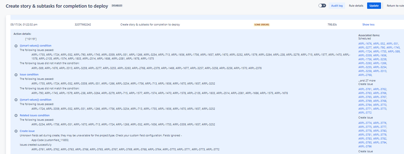Viewport: 404px width, 154px height.
Task: Click info icon beside Issue condition
Action: point(16,75)
